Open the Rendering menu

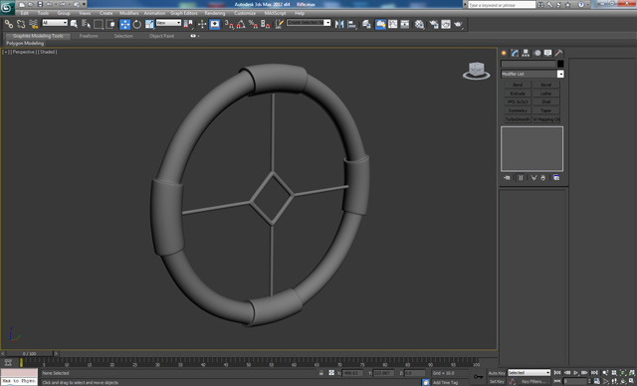click(x=215, y=13)
